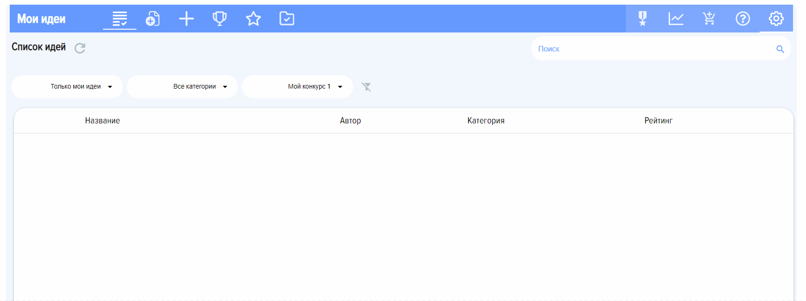Open the shopping cart store icon

[709, 19]
